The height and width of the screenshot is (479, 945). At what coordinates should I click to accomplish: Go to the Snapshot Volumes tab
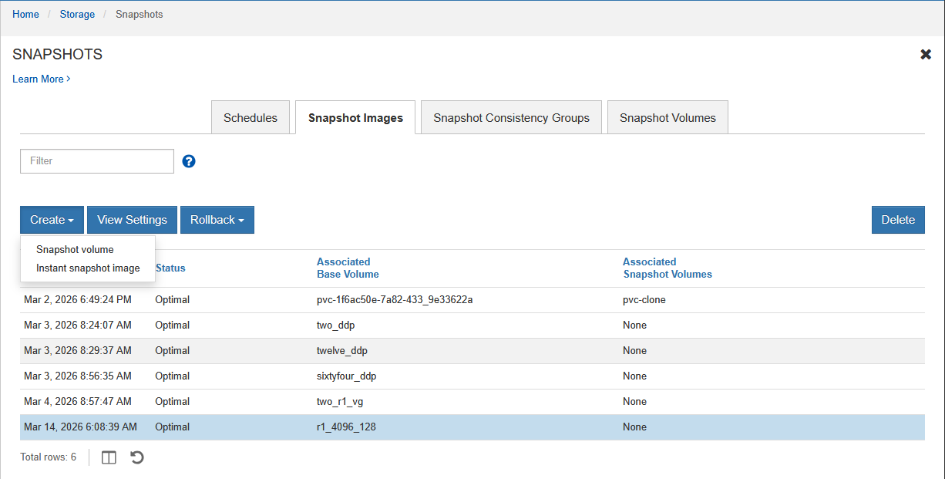[x=668, y=118]
